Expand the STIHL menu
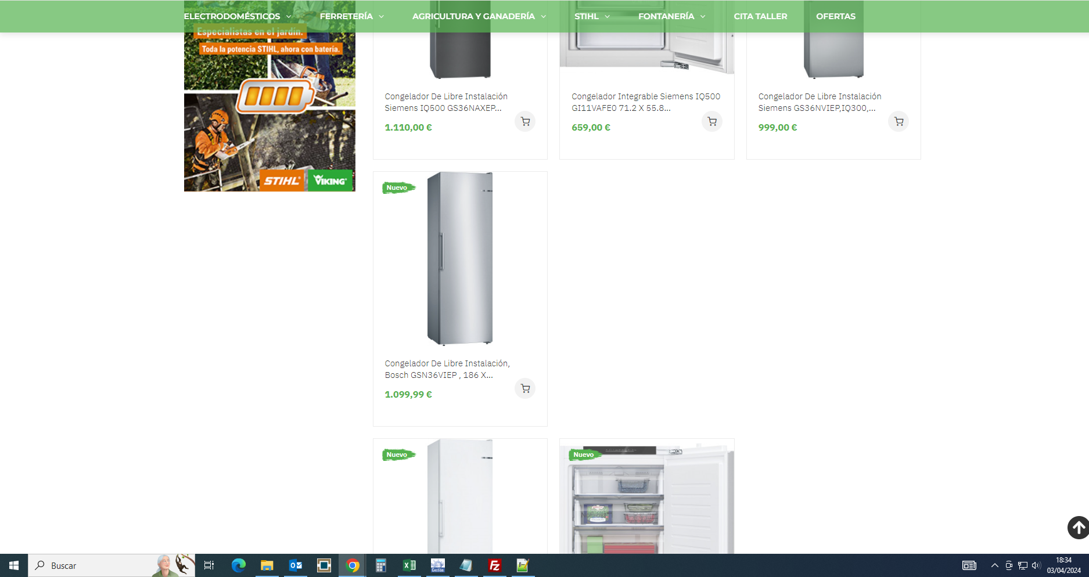This screenshot has height=577, width=1089. pyautogui.click(x=592, y=16)
